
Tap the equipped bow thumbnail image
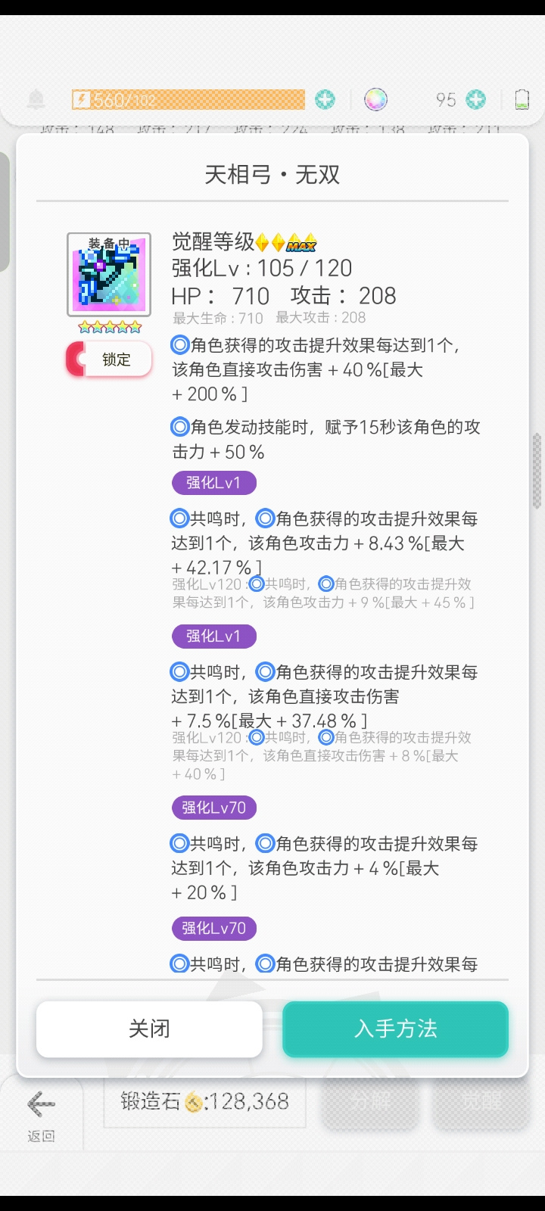coord(109,274)
